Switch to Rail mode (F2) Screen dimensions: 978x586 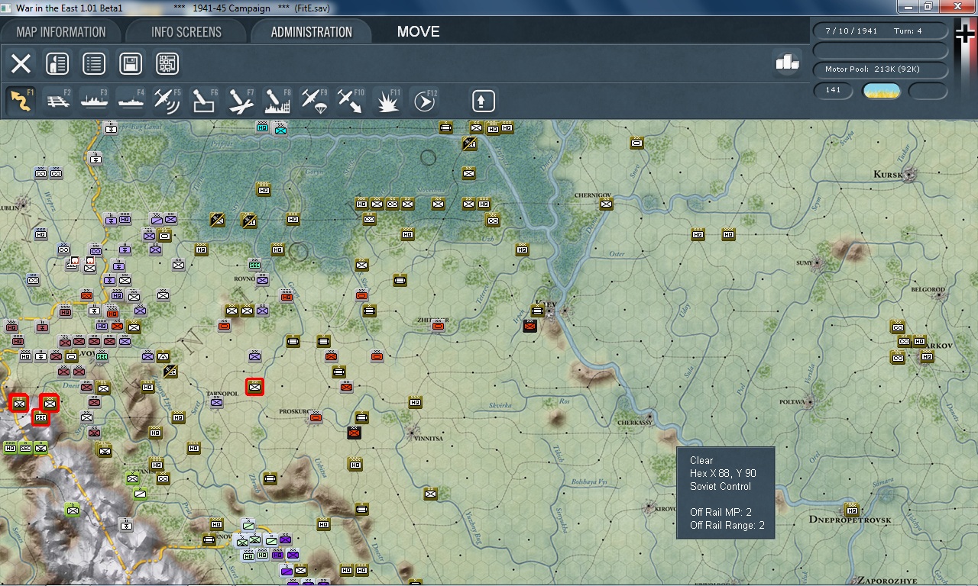pos(58,101)
